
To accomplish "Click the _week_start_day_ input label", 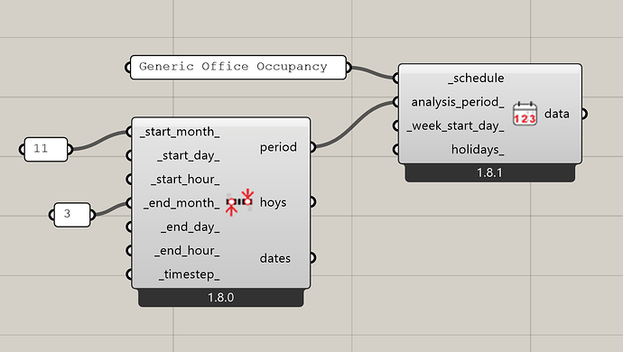I will tap(456, 126).
